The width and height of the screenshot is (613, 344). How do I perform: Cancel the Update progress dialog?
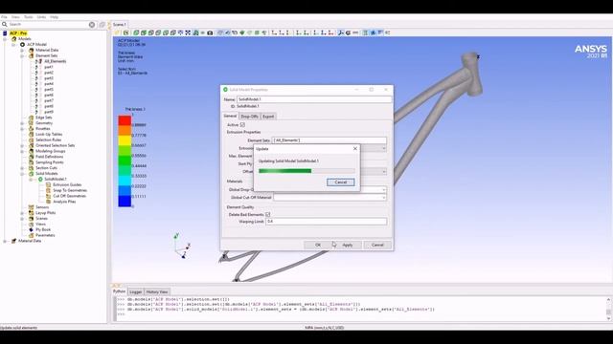(341, 183)
